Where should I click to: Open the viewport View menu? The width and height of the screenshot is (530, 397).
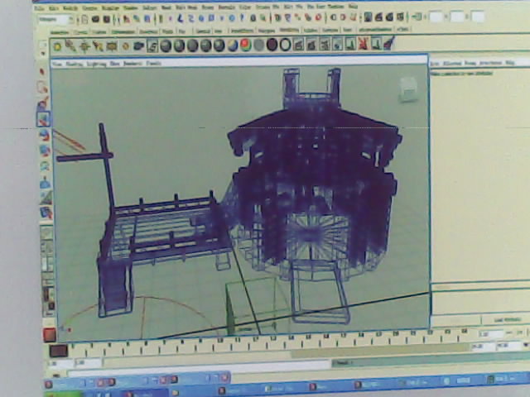pos(57,64)
